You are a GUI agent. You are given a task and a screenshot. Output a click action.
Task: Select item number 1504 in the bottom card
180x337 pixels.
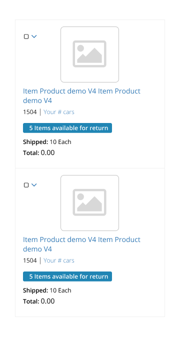point(30,260)
